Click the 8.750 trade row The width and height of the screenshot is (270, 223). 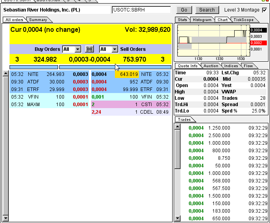(225, 158)
